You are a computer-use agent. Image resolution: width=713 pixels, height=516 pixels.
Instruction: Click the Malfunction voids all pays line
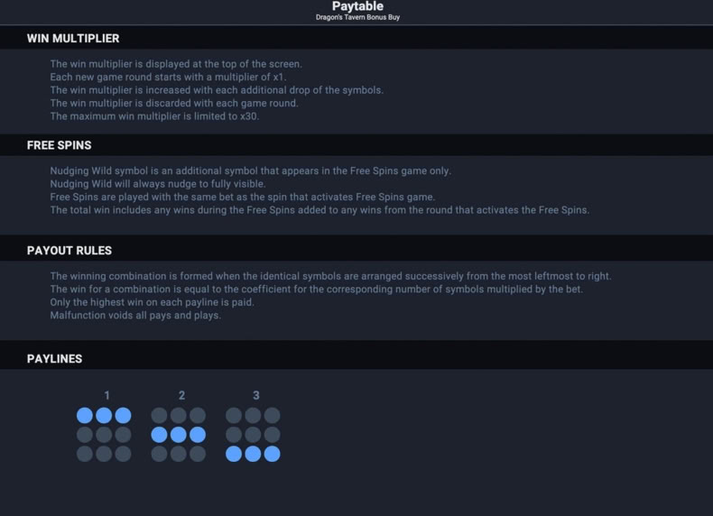point(135,315)
